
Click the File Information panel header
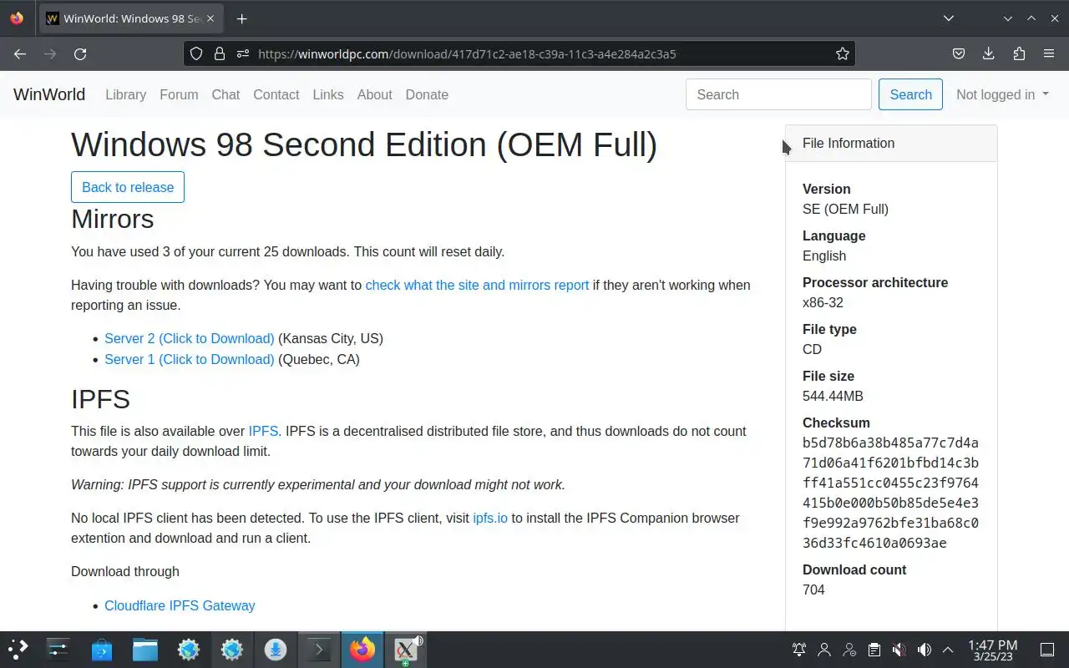(x=891, y=143)
